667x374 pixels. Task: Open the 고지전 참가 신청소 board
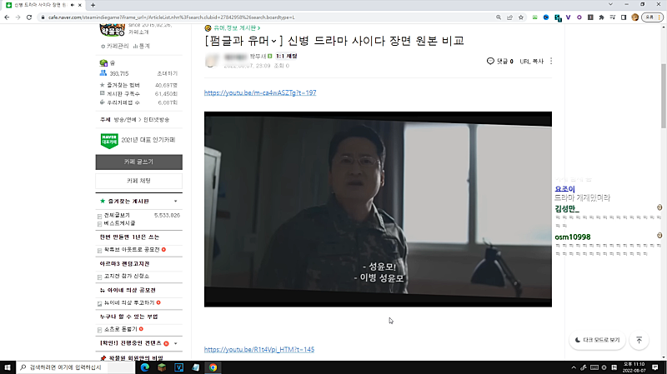click(x=127, y=277)
